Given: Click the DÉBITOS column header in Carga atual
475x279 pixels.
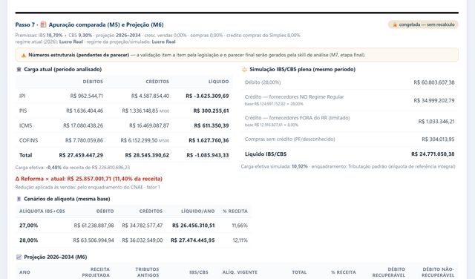Looking at the screenshot, I should coord(93,82).
